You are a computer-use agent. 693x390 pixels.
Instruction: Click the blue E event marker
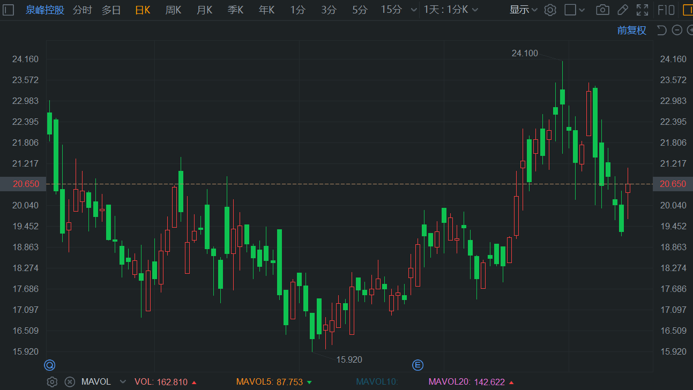pyautogui.click(x=418, y=365)
